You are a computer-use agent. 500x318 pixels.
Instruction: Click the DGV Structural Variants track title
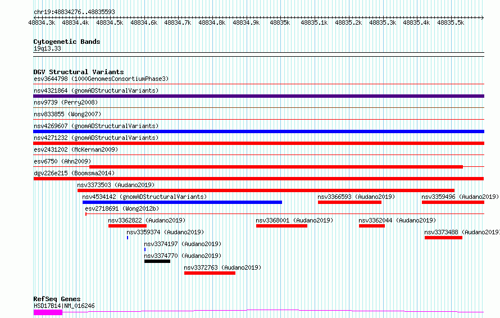[x=79, y=72]
